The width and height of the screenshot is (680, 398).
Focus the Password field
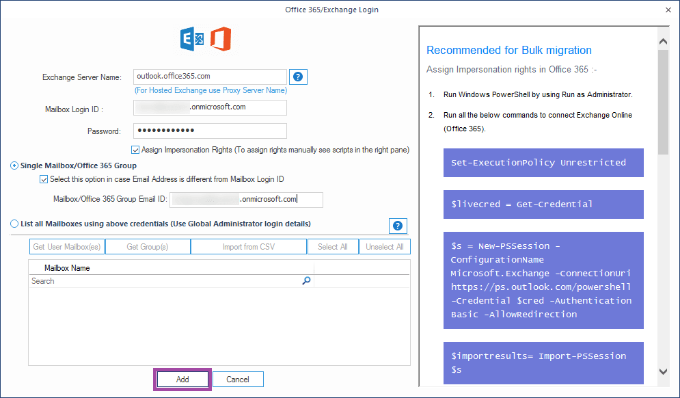point(210,131)
